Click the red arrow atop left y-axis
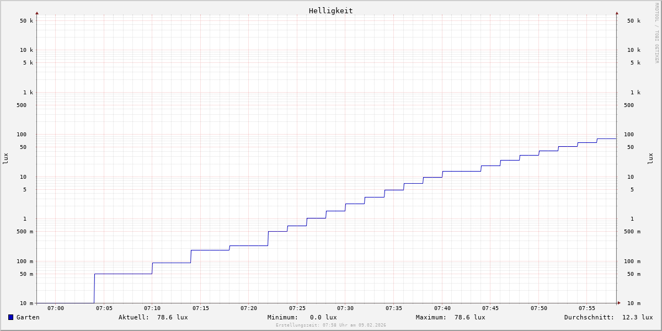 [x=37, y=13]
